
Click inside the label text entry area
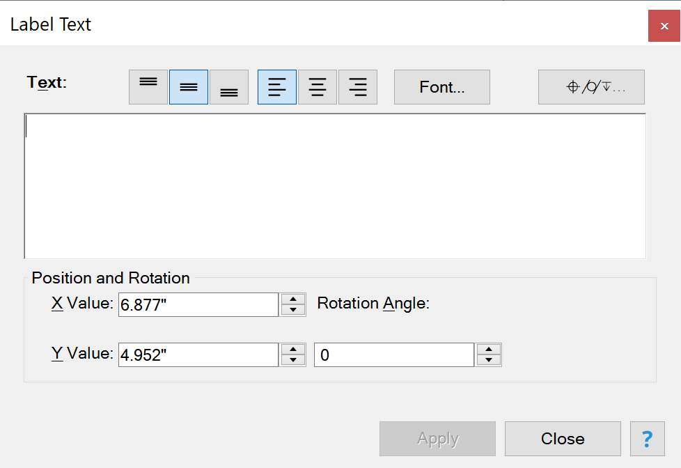(x=336, y=186)
